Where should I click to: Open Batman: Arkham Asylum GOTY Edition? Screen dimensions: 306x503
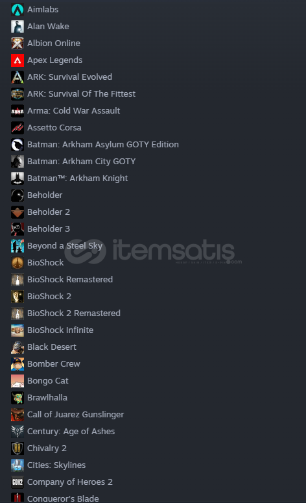pyautogui.click(x=103, y=145)
